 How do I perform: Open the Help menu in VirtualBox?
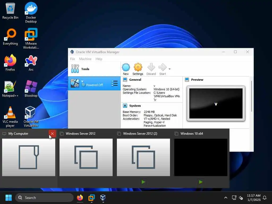[99, 59]
